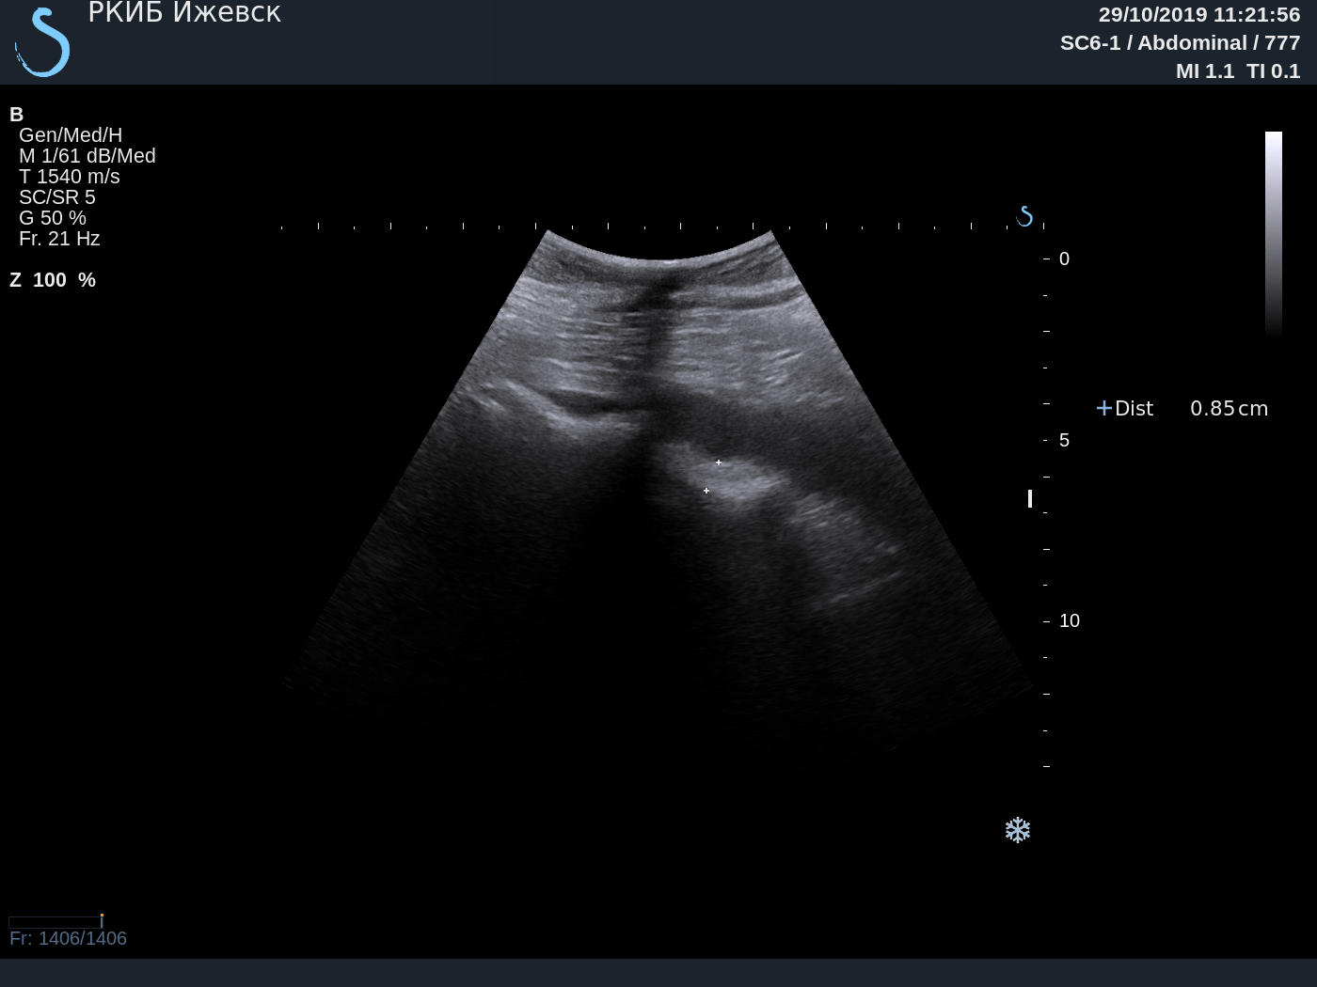Image resolution: width=1317 pixels, height=987 pixels.
Task: Click the 'B' mode label
Action: (x=16, y=115)
